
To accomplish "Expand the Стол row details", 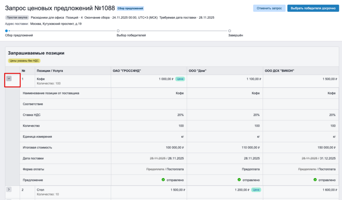I will 9,189.
